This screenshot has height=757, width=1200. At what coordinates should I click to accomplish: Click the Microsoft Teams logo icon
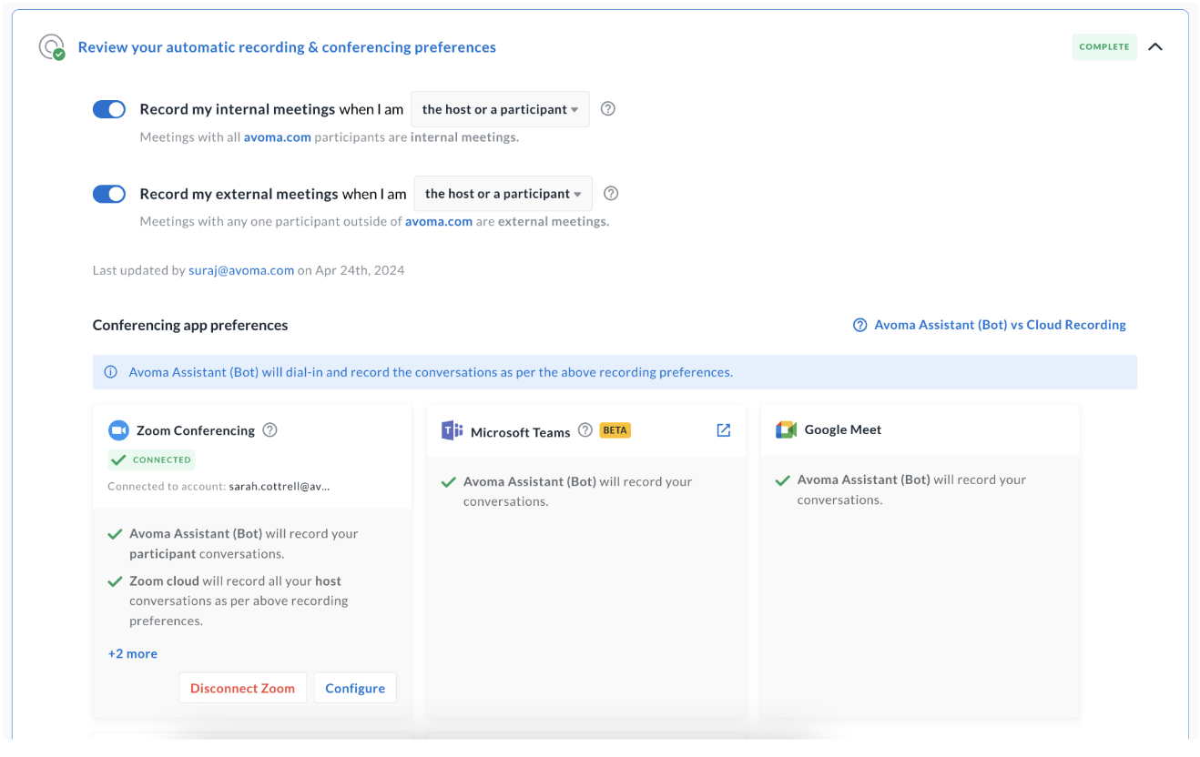pos(452,430)
